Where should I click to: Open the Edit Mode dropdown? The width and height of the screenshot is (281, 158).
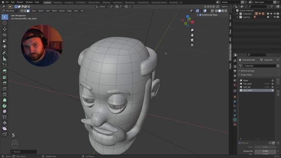pyautogui.click(x=11, y=11)
